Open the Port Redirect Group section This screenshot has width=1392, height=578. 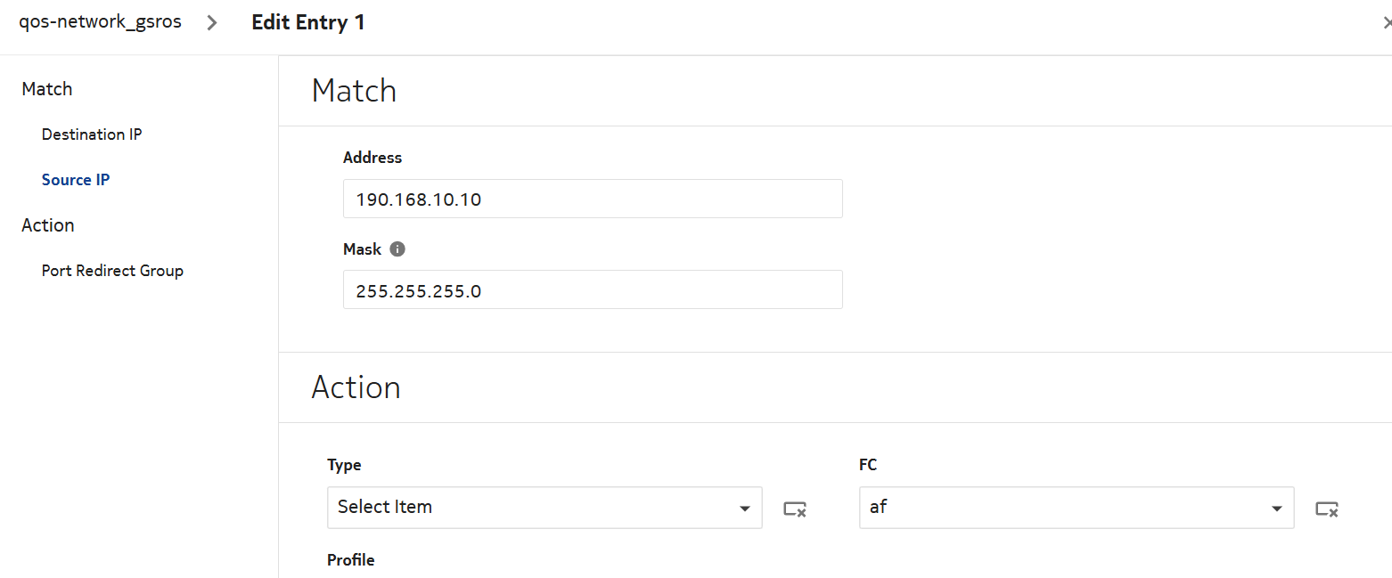(112, 271)
